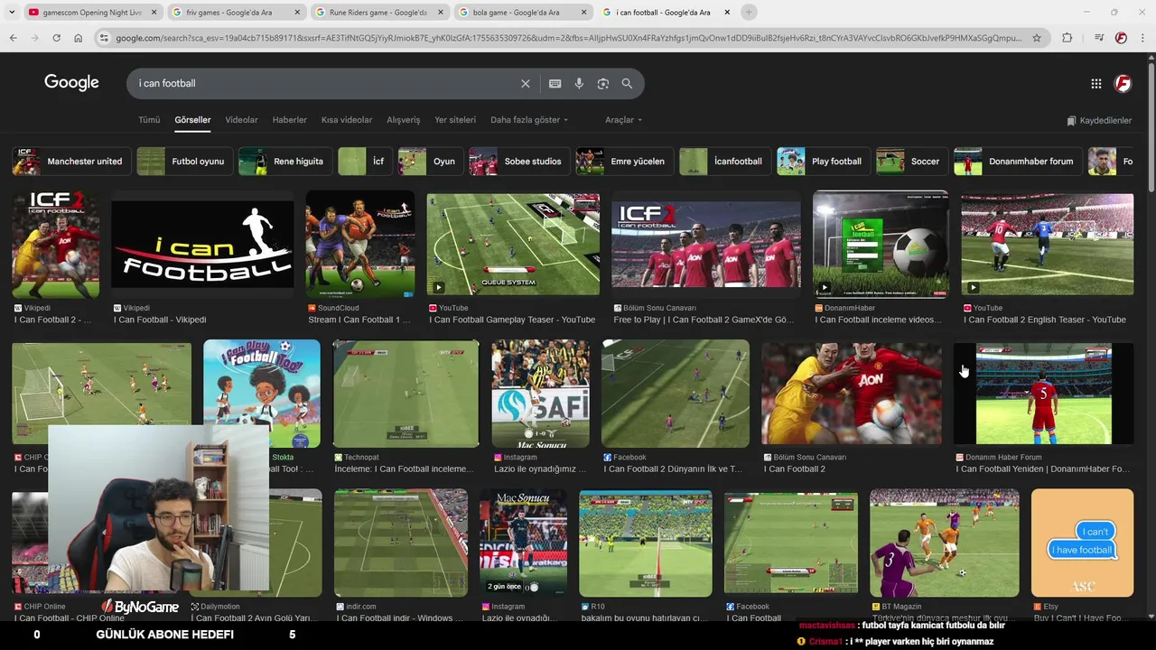The image size is (1156, 650).
Task: Close the 'friv games' tab
Action: pos(297,13)
